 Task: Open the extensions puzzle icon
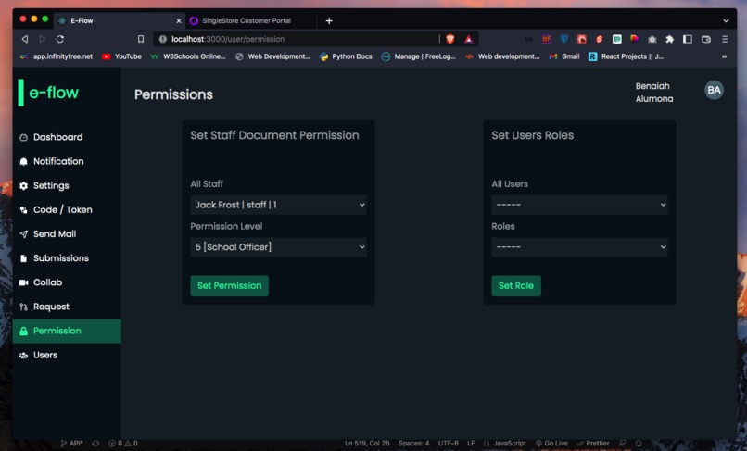pyautogui.click(x=669, y=39)
